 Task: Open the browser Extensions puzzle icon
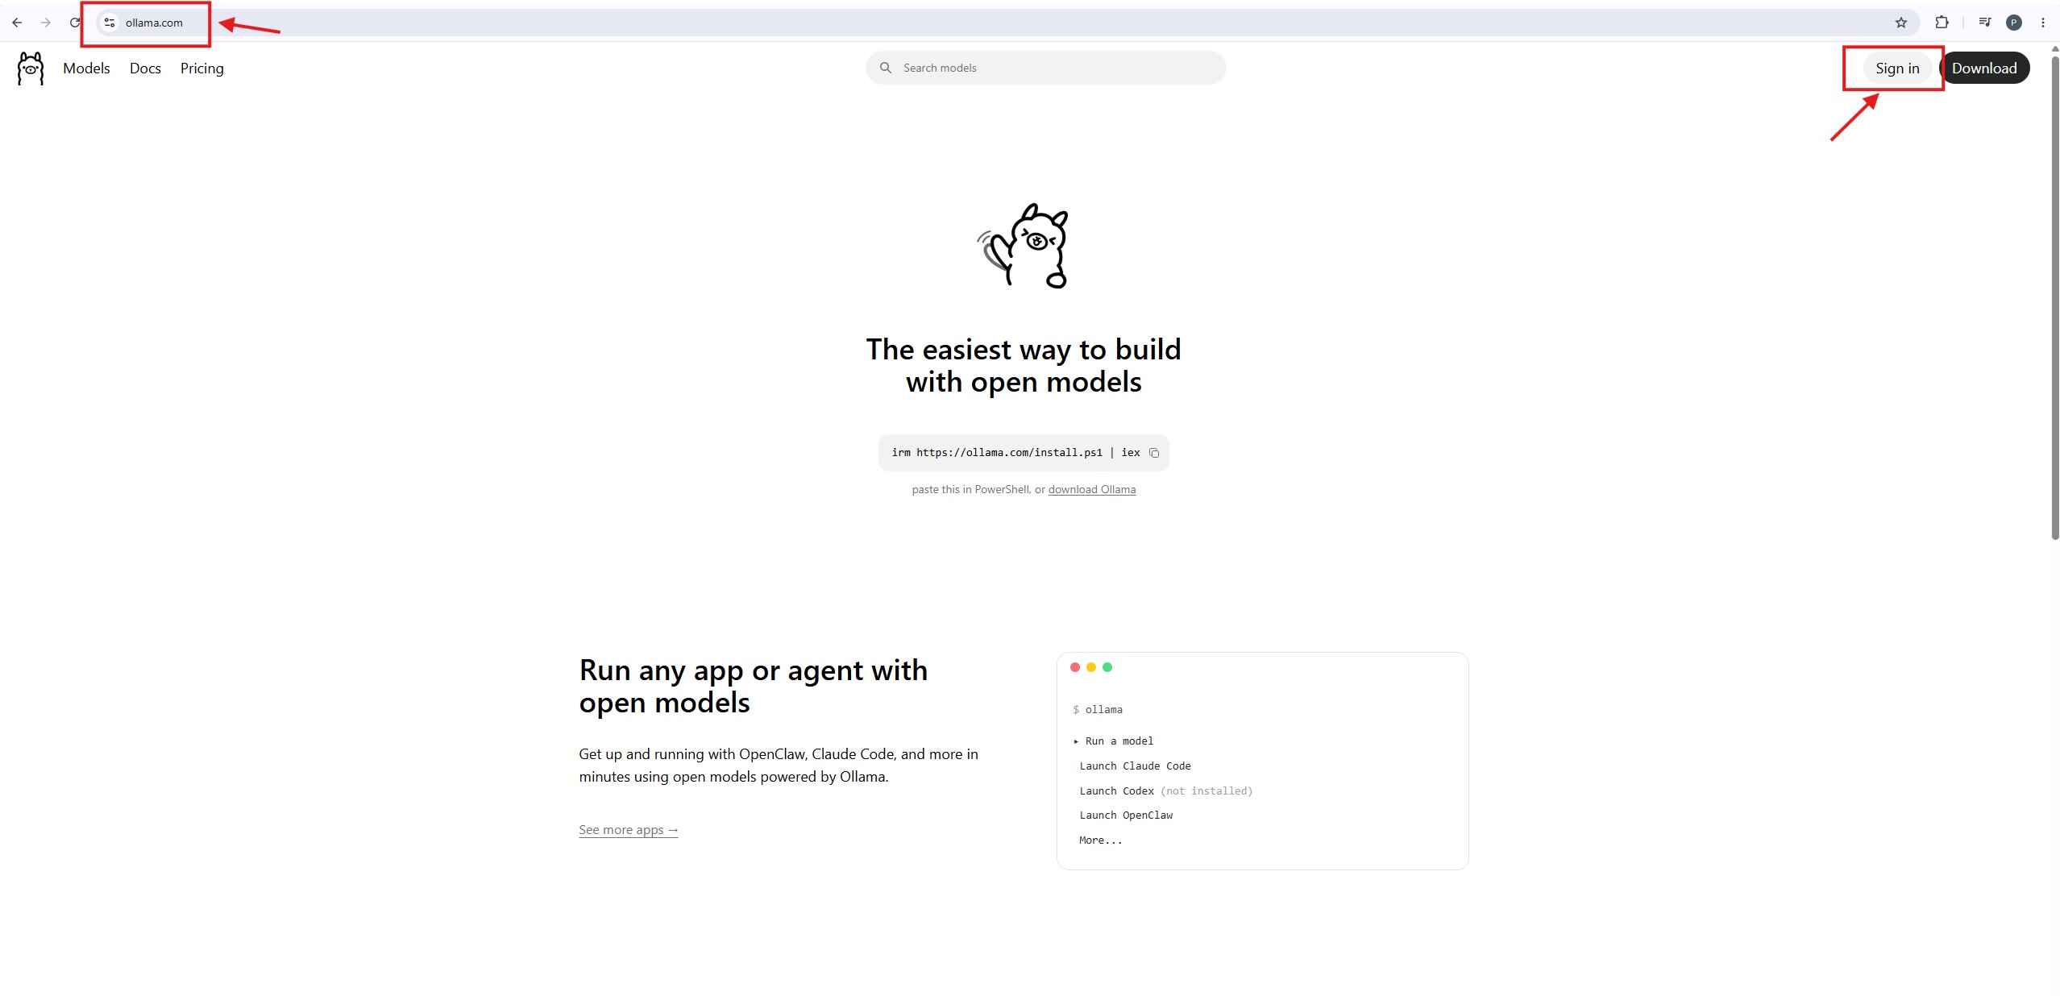tap(1942, 23)
